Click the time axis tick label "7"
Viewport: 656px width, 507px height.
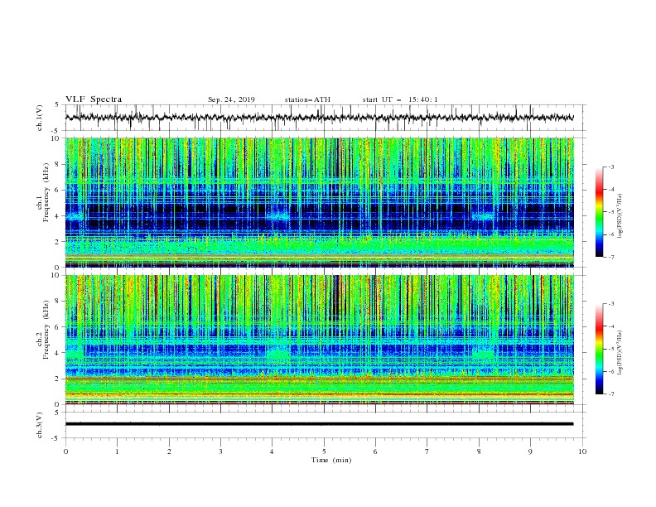pyautogui.click(x=427, y=451)
